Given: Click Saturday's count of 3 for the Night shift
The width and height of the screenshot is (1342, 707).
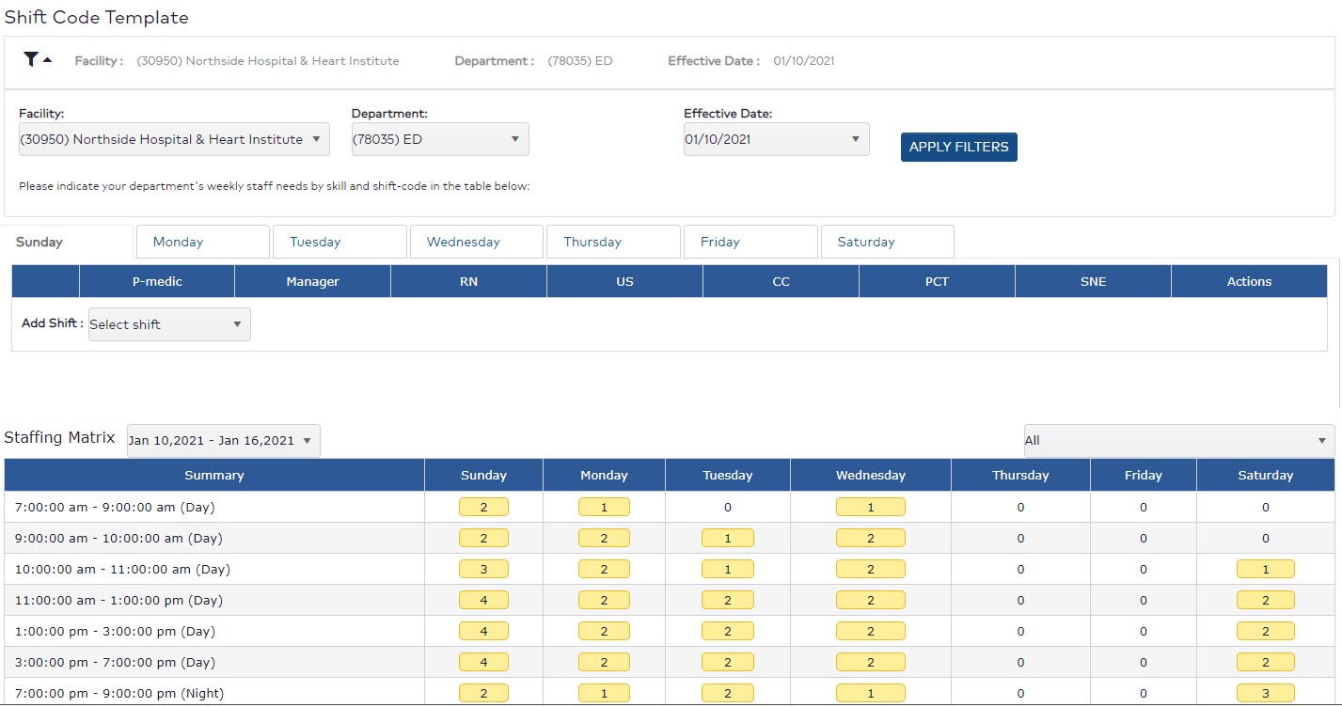Looking at the screenshot, I should (1265, 693).
